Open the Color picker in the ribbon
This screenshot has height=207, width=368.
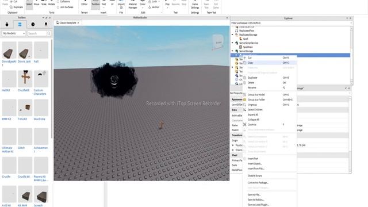click(x=143, y=4)
